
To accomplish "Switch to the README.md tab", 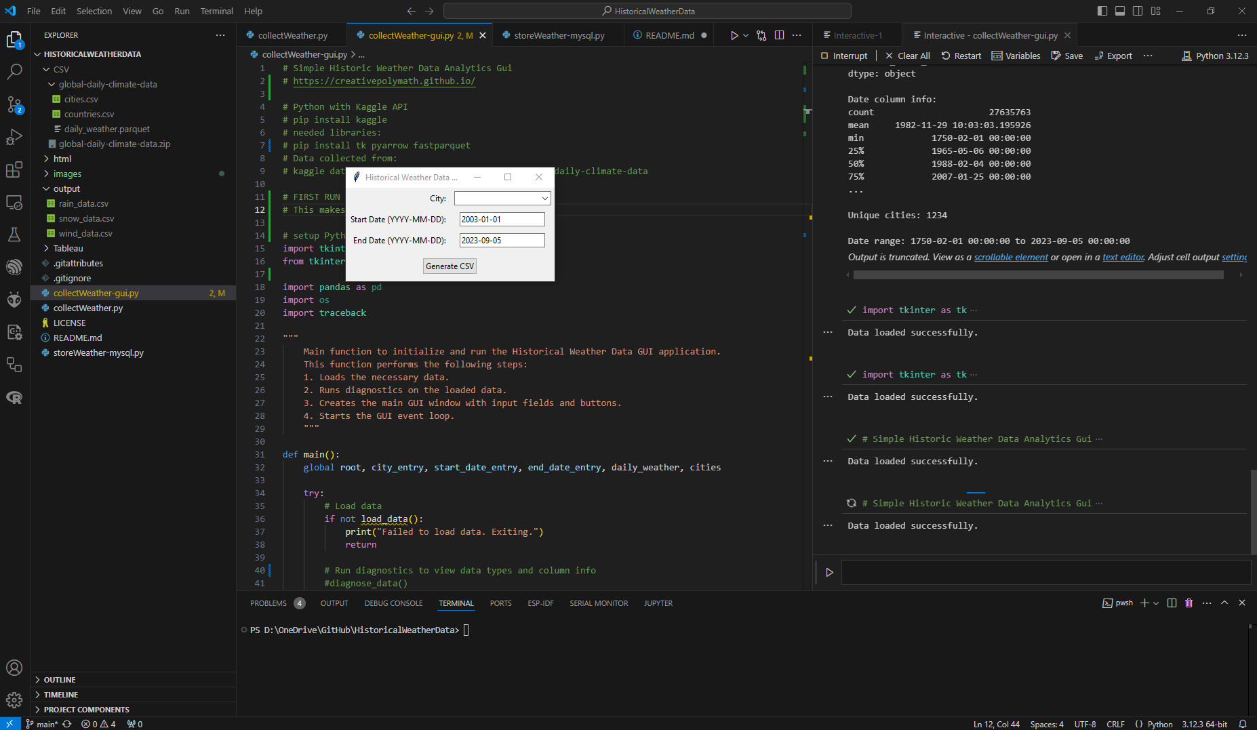I will coord(669,35).
